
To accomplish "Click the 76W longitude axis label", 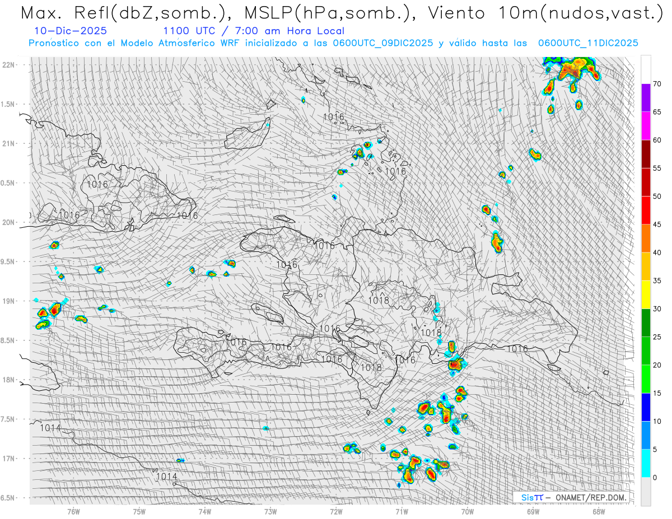I will click(73, 512).
